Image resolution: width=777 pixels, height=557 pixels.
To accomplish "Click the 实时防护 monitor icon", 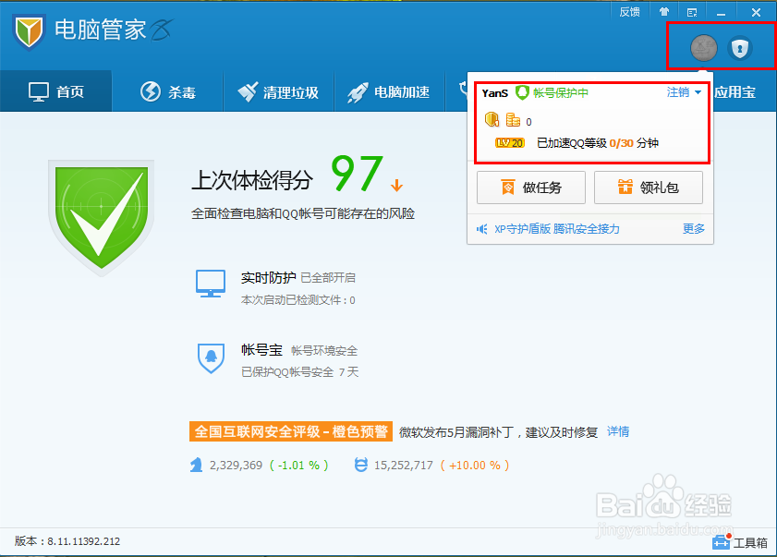I will 211,284.
